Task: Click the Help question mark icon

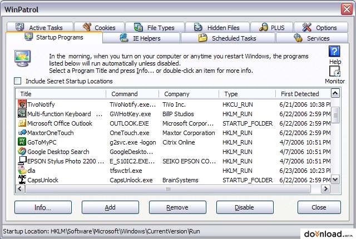Action: (x=334, y=51)
